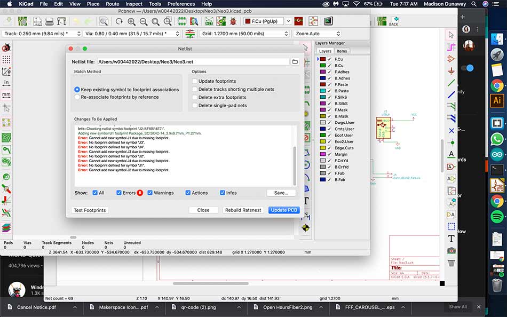Screen dimensions: 507x317
Task: Select the place text T tool in schematic editor
Action: coord(451,239)
